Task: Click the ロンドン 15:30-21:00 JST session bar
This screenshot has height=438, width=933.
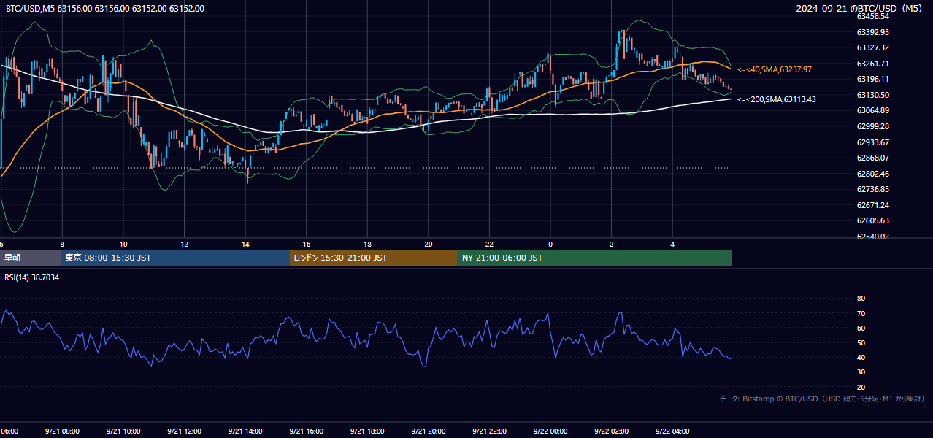Action: [x=374, y=258]
